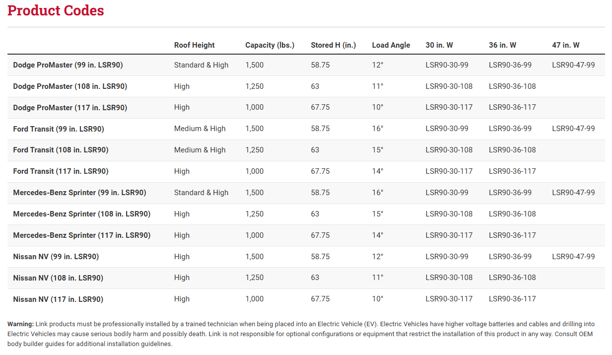Select the Roof Height column header
The image size is (612, 355).
tap(194, 45)
